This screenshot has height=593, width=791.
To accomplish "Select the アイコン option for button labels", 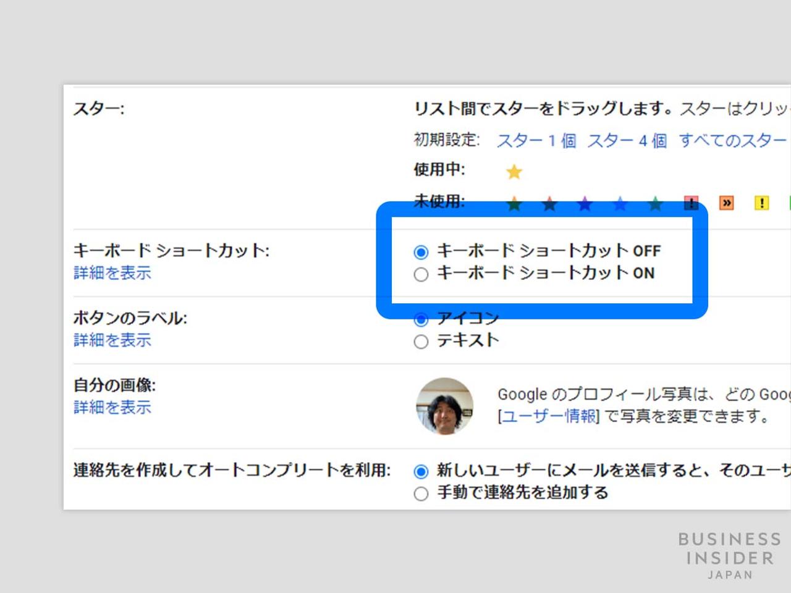I will coord(421,319).
